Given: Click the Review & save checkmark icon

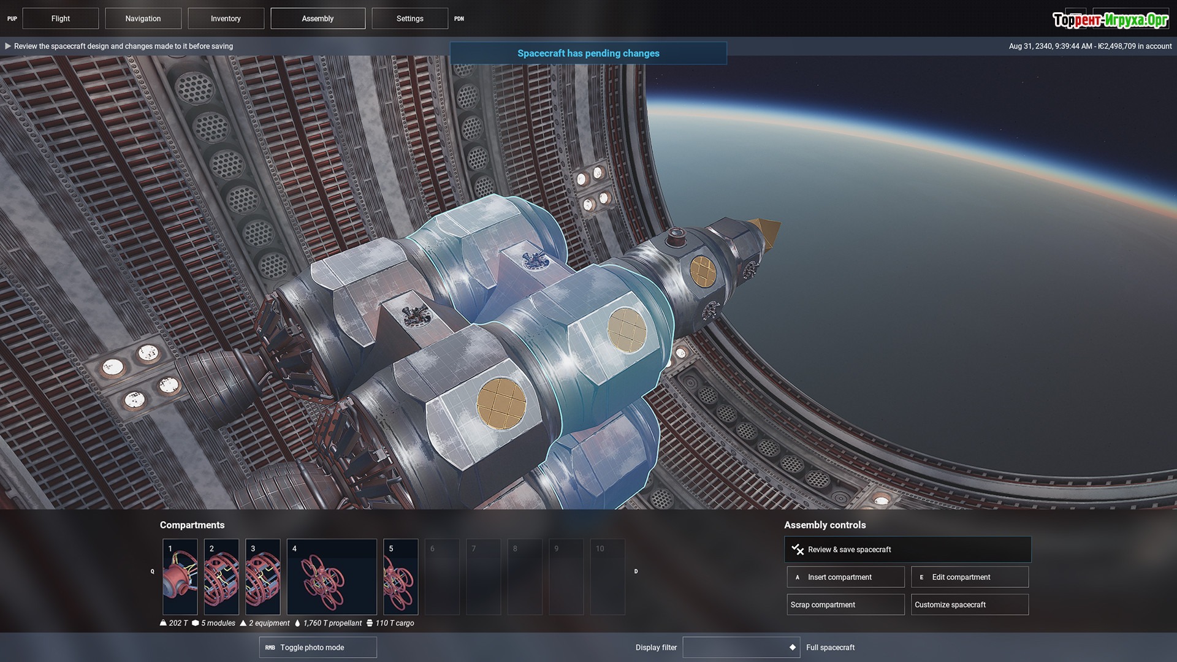Looking at the screenshot, I should coord(798,549).
